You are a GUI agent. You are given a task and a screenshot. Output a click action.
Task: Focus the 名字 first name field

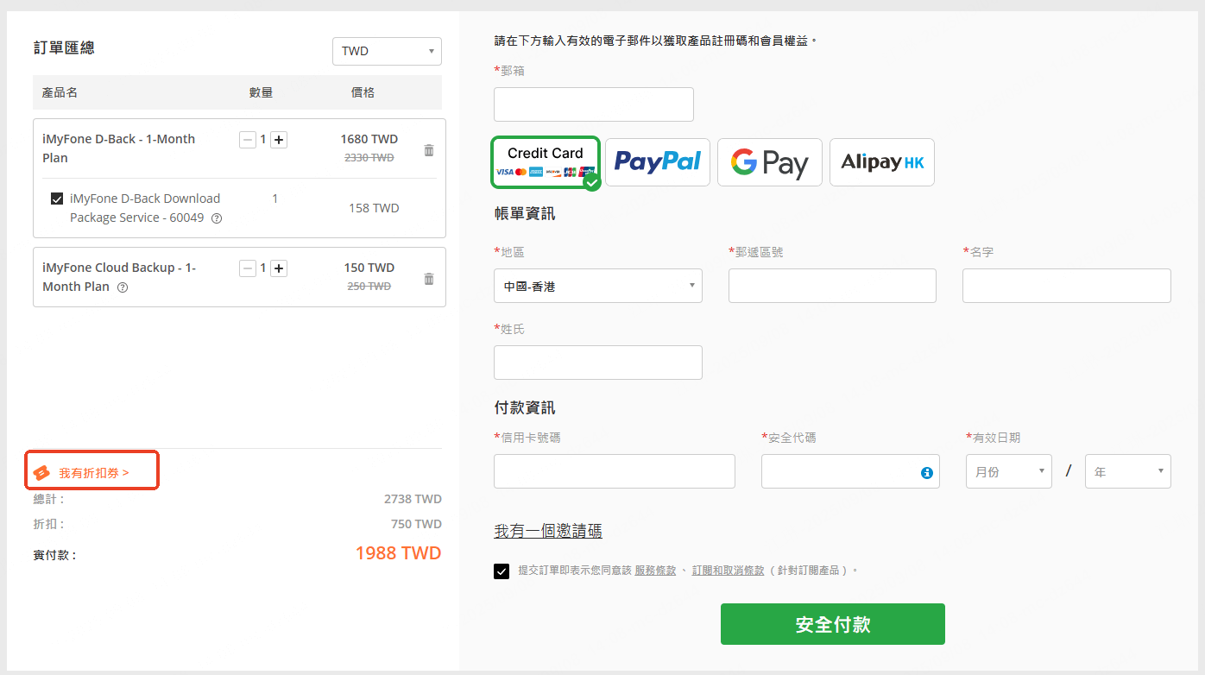click(x=1067, y=286)
